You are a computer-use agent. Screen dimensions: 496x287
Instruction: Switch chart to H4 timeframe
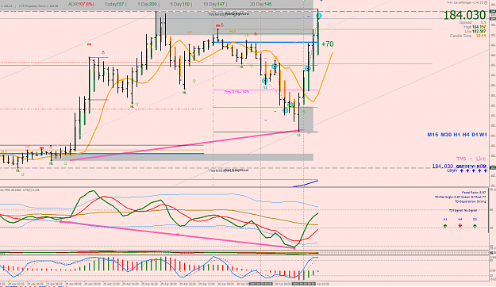click(466, 135)
